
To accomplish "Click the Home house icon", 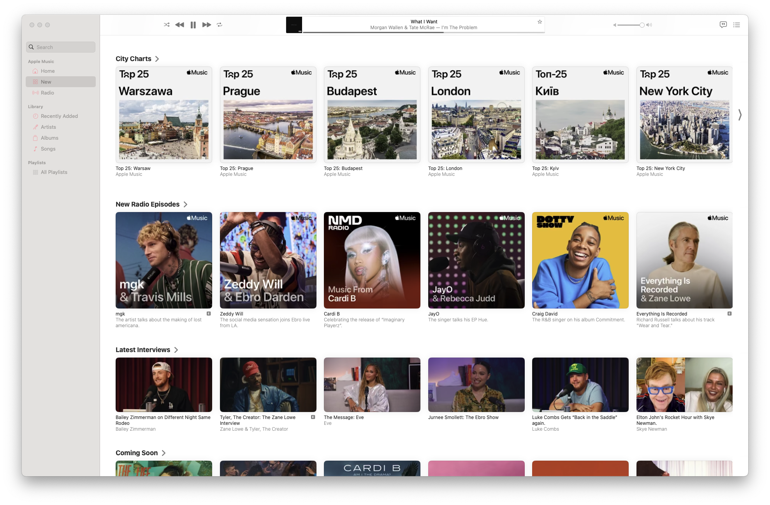I will point(35,71).
